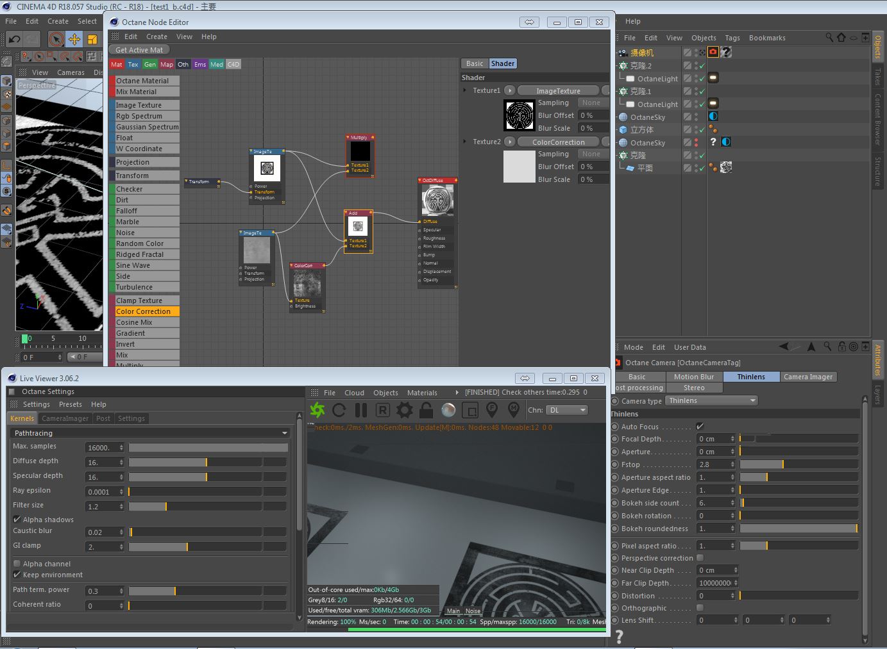Enable the Perspective correction checkbox
The height and width of the screenshot is (649, 887).
coord(700,558)
